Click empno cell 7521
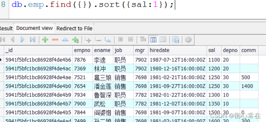The height and width of the screenshot is (122, 266). coord(82,78)
